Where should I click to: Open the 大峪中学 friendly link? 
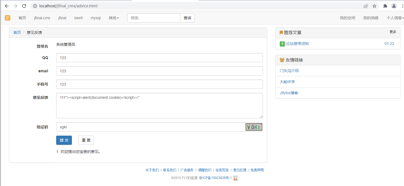tap(287, 82)
